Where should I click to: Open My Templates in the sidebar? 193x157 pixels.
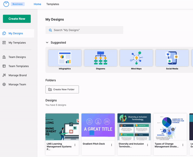pyautogui.click(x=17, y=43)
